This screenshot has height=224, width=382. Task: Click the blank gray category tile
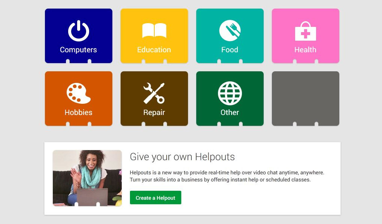306,99
